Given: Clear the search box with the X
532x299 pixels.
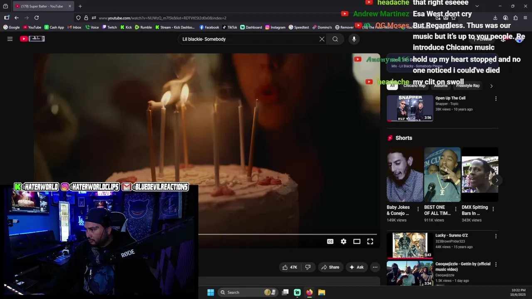Looking at the screenshot, I should 322,39.
